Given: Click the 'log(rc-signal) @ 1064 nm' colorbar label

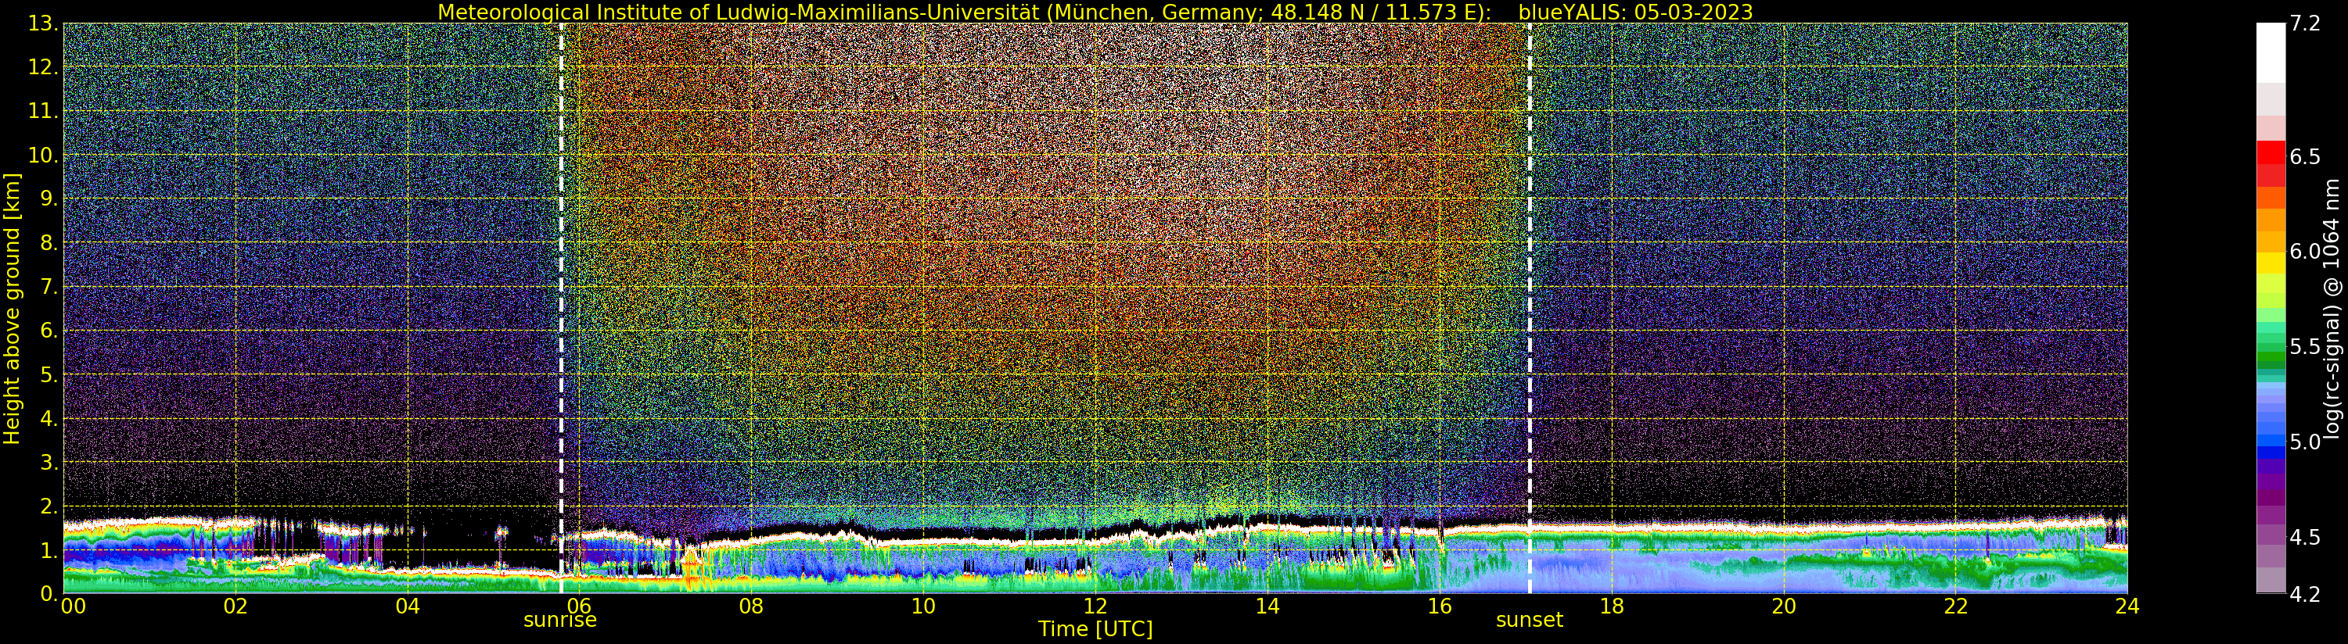Looking at the screenshot, I should click(2332, 309).
